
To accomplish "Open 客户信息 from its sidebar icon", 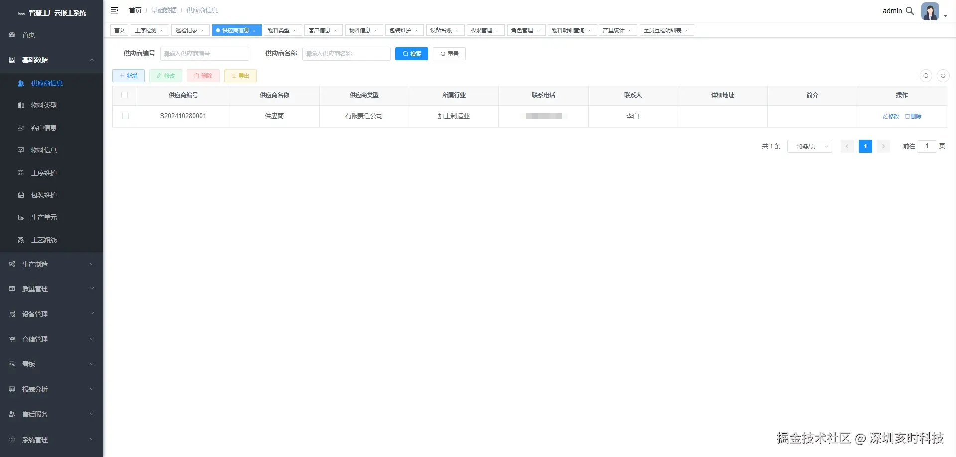I will 21,128.
